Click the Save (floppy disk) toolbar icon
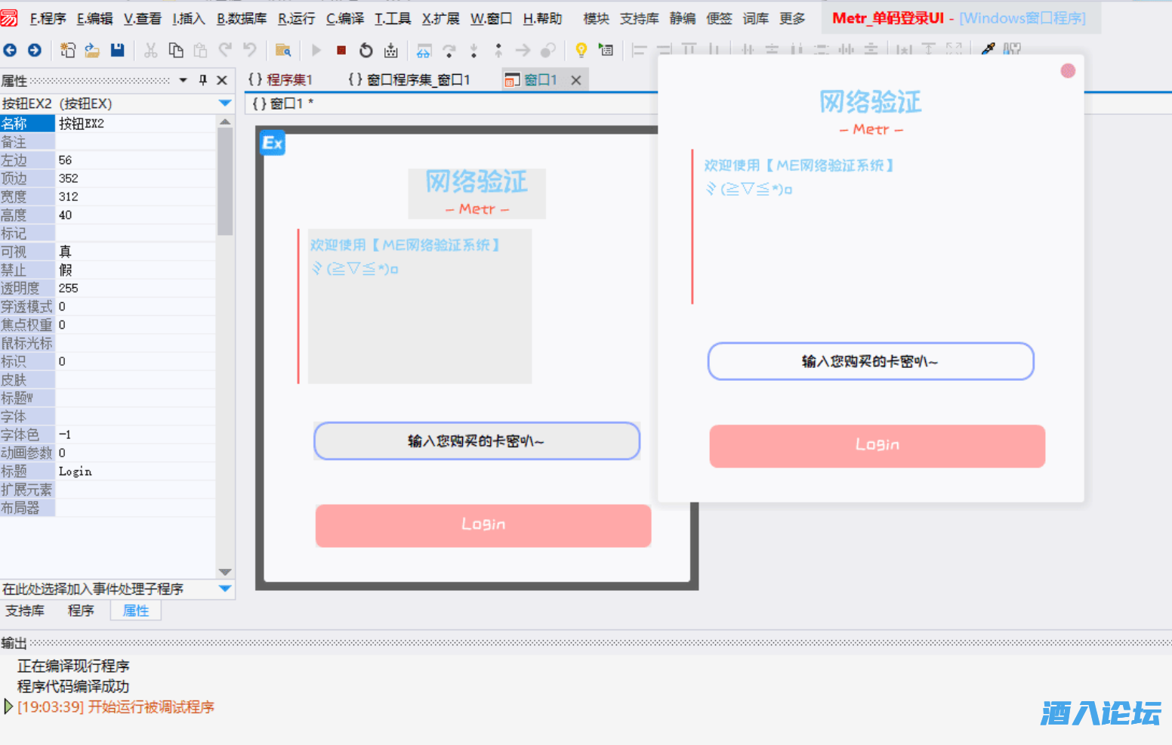Image resolution: width=1172 pixels, height=745 pixels. [117, 51]
